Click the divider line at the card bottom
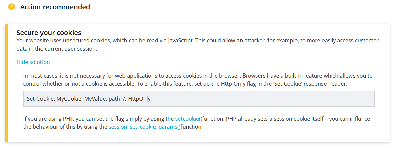This screenshot has height=148, width=395. 199,138
